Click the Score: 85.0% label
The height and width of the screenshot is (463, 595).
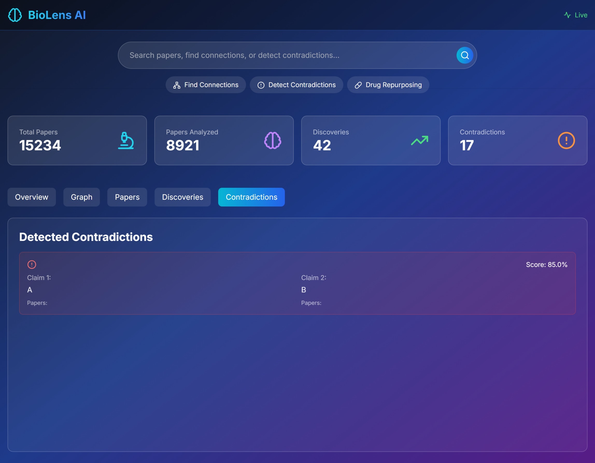click(546, 265)
